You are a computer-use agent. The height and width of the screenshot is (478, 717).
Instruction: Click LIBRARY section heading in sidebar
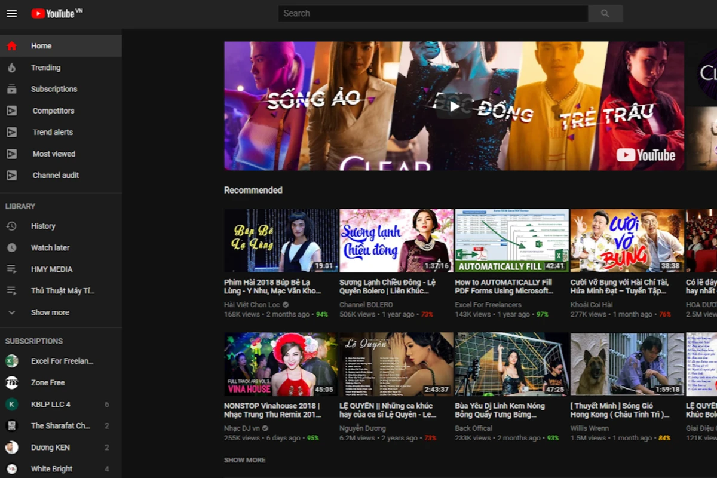pyautogui.click(x=20, y=206)
